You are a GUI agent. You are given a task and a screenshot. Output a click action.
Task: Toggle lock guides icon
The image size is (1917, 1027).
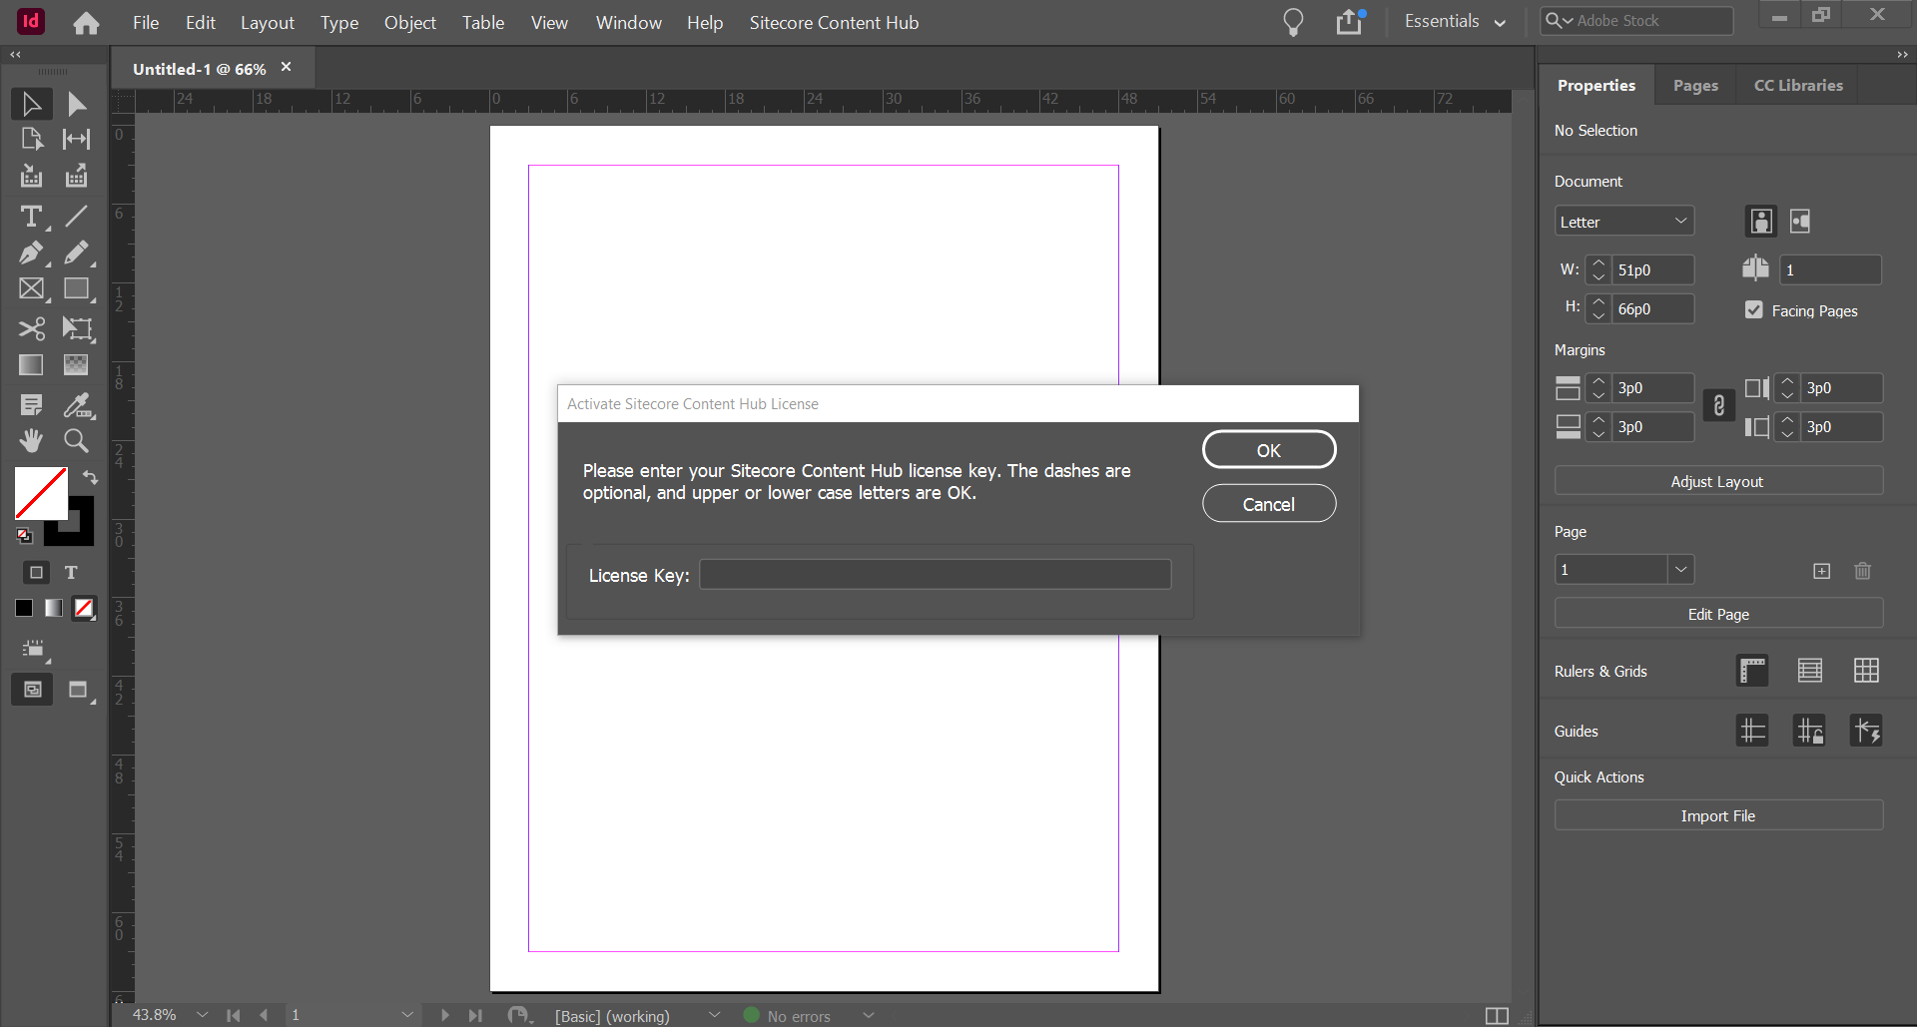tap(1809, 731)
